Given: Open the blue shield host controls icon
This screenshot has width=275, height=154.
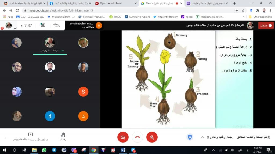Looking at the screenshot, I should pyautogui.click(x=190, y=137).
